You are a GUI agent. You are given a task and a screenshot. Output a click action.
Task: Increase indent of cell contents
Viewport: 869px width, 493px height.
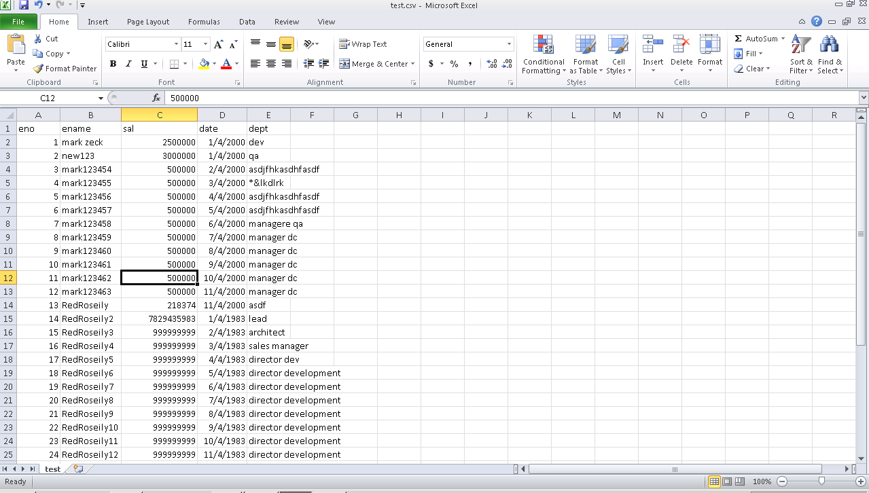coord(325,64)
